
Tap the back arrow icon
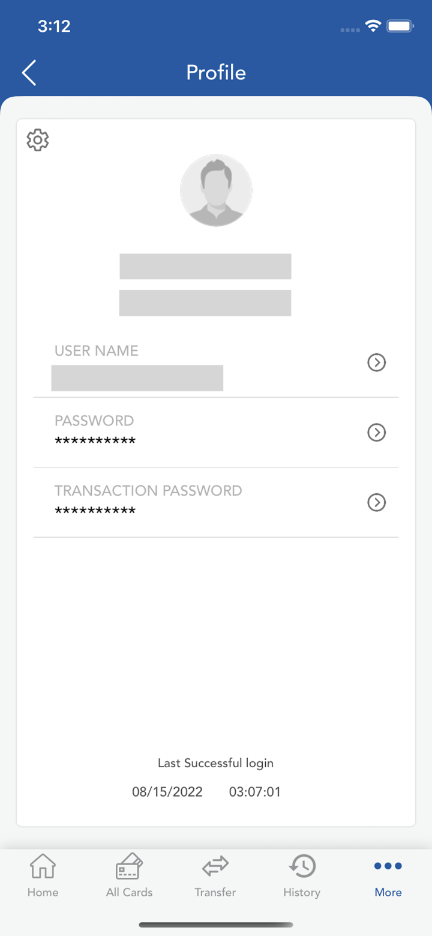click(x=29, y=73)
